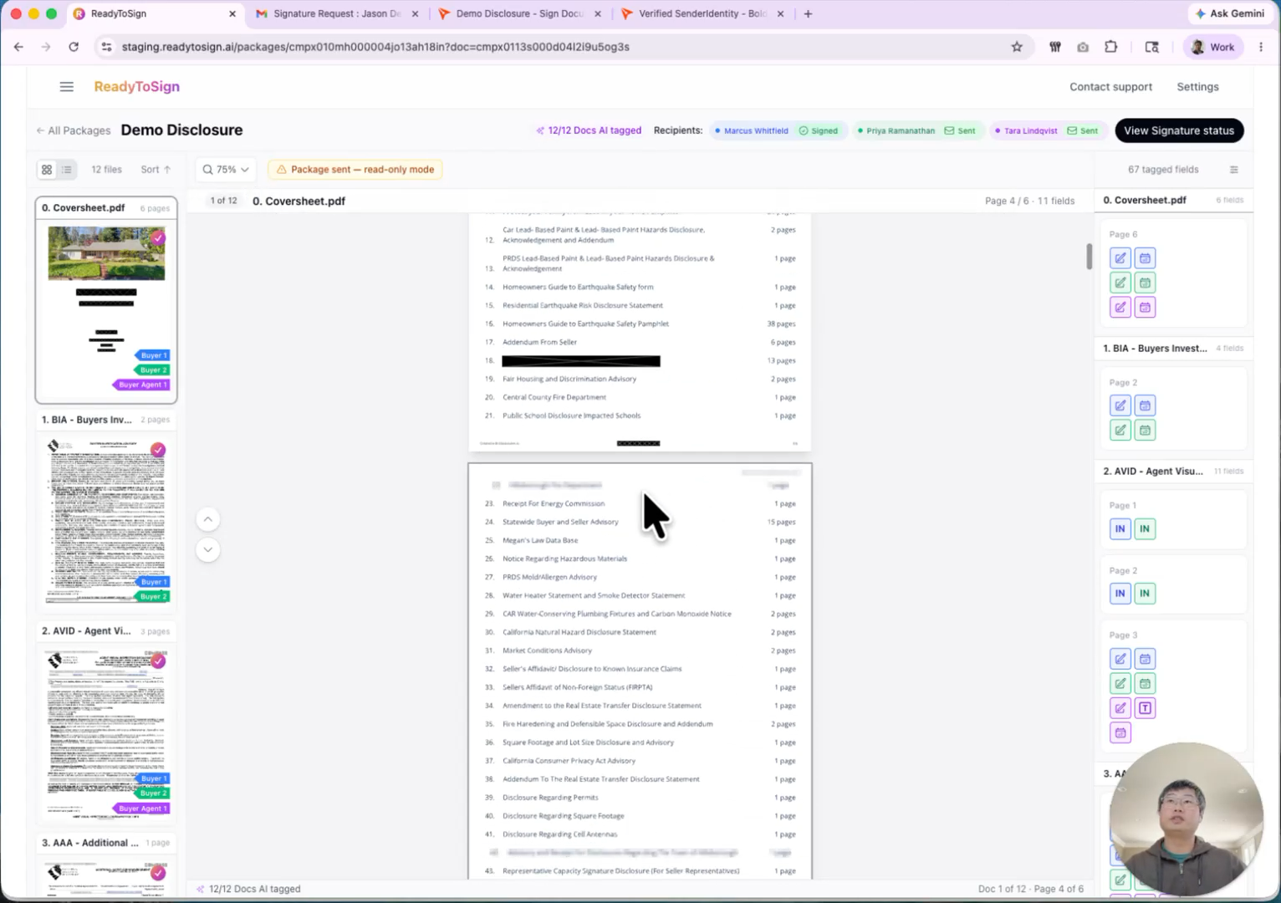Viewport: 1281px width, 903px height.
Task: Select BIA Page 2 blue signature field
Action: click(x=1120, y=406)
